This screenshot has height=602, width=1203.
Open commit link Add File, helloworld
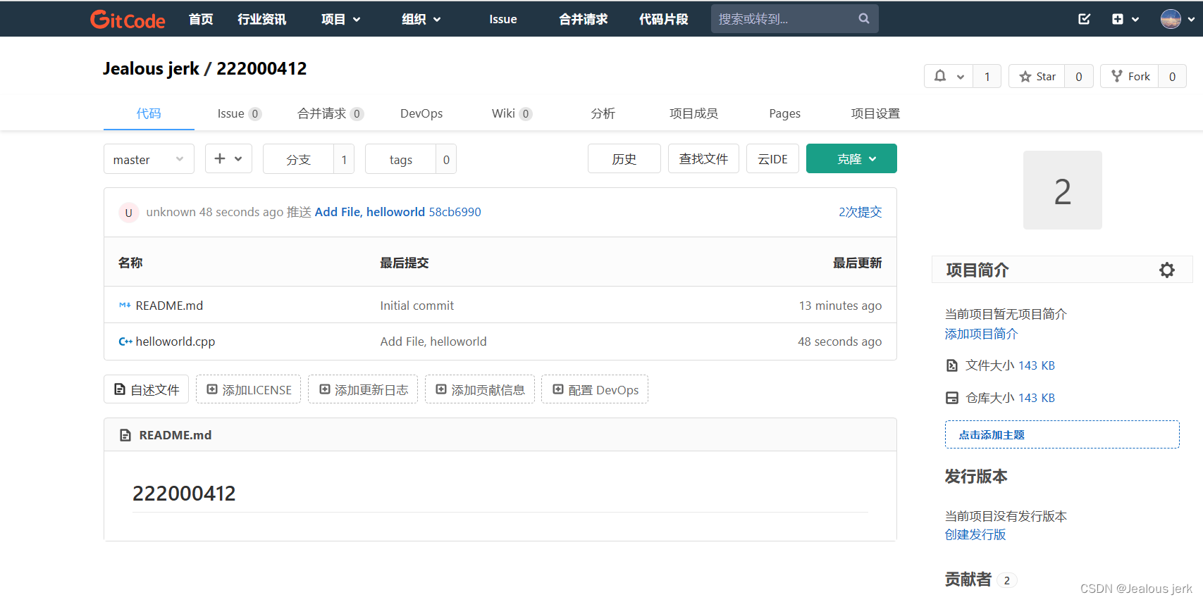pos(369,212)
